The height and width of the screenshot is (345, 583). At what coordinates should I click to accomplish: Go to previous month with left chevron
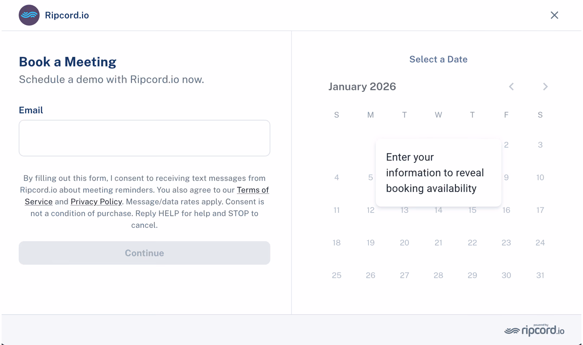click(511, 87)
